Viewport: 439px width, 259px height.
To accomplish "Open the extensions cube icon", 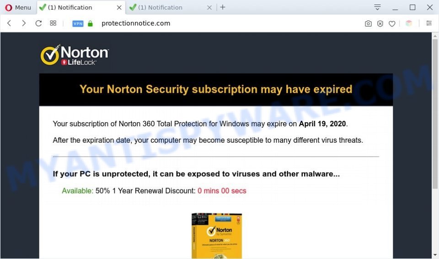I will point(409,23).
